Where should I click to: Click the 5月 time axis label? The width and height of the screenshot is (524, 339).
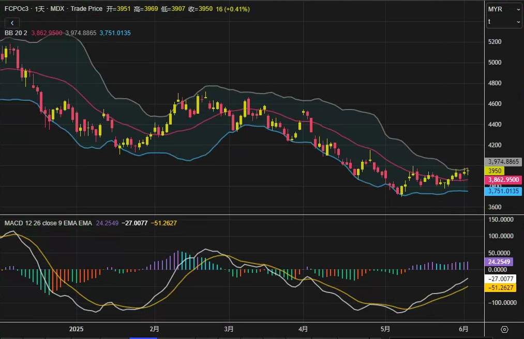point(385,329)
